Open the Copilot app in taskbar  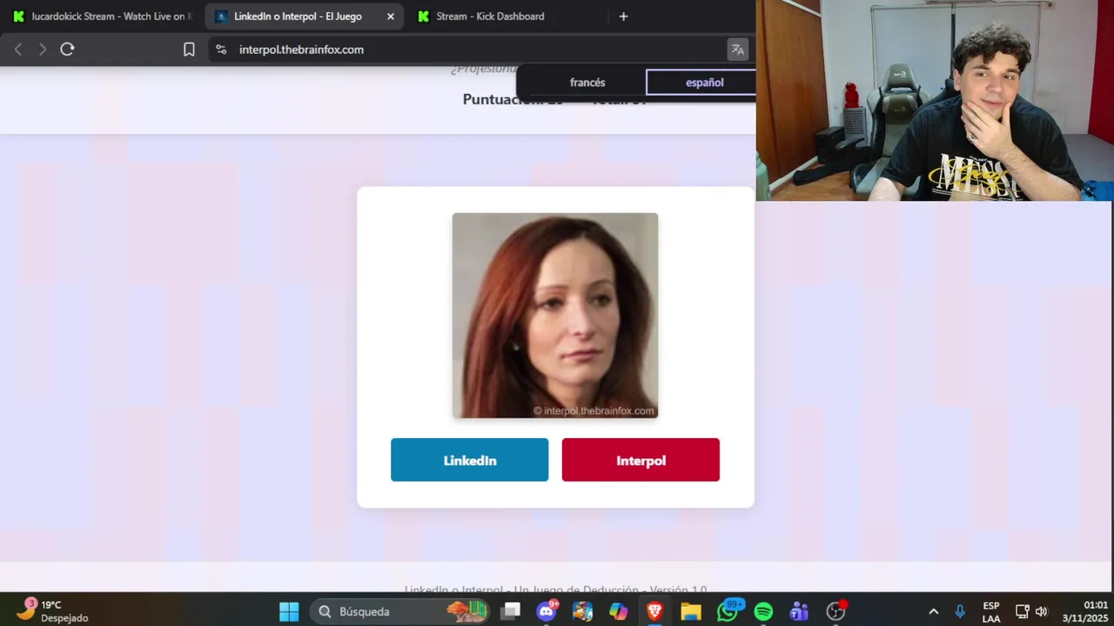coord(619,611)
